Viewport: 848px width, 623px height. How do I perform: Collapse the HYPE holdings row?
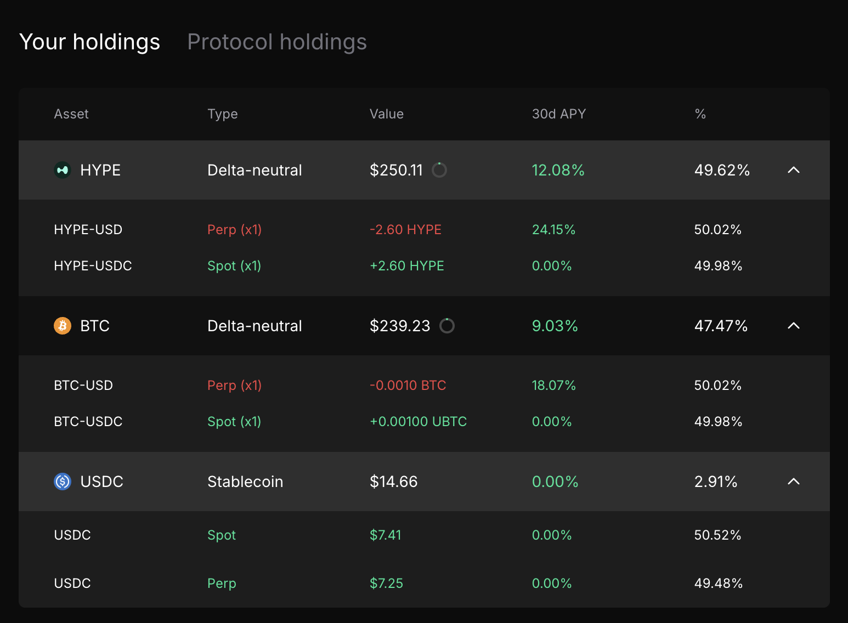794,170
